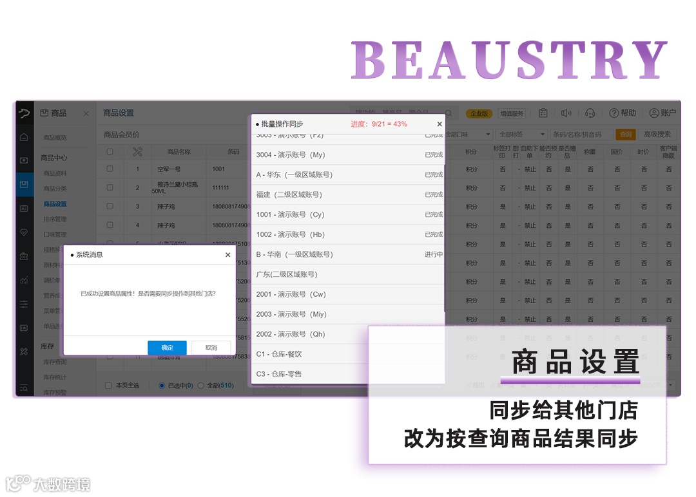
Task: Open 库存查询 in the side menu
Action: (x=55, y=362)
